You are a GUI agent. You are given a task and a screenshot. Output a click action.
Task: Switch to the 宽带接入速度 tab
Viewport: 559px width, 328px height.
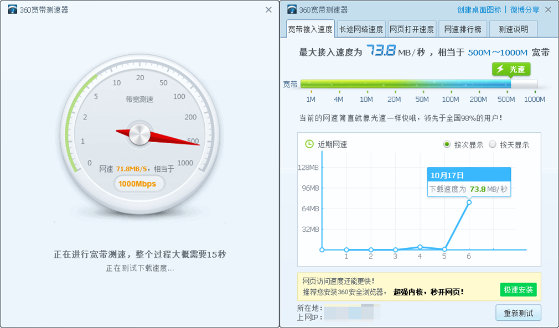click(x=310, y=29)
